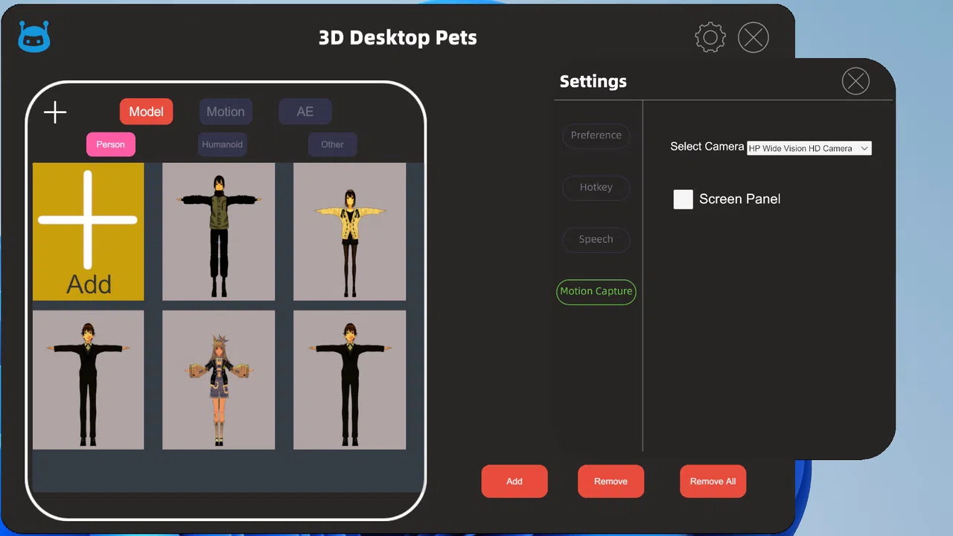Select the Person category
This screenshot has width=953, height=536.
[x=110, y=144]
